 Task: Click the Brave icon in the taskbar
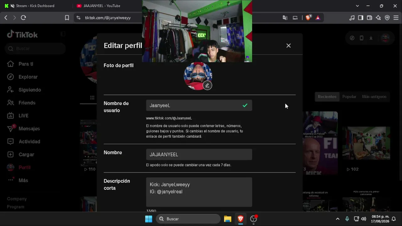(x=241, y=219)
